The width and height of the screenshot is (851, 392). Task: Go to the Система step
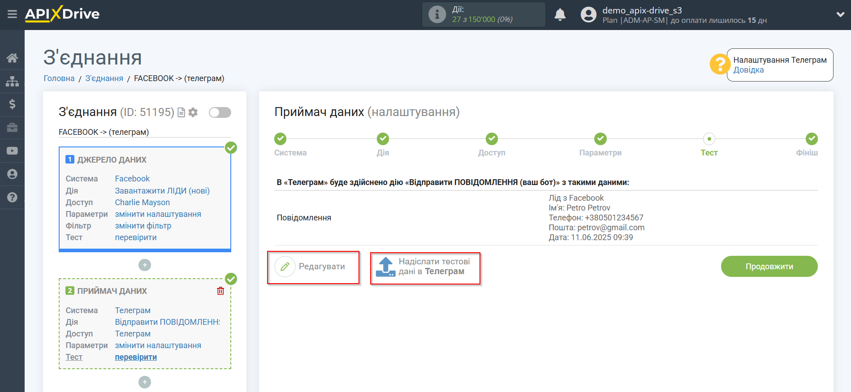click(281, 139)
